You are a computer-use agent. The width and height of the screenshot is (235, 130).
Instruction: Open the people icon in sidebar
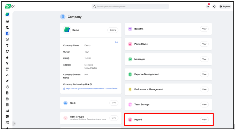(x=7, y=27)
